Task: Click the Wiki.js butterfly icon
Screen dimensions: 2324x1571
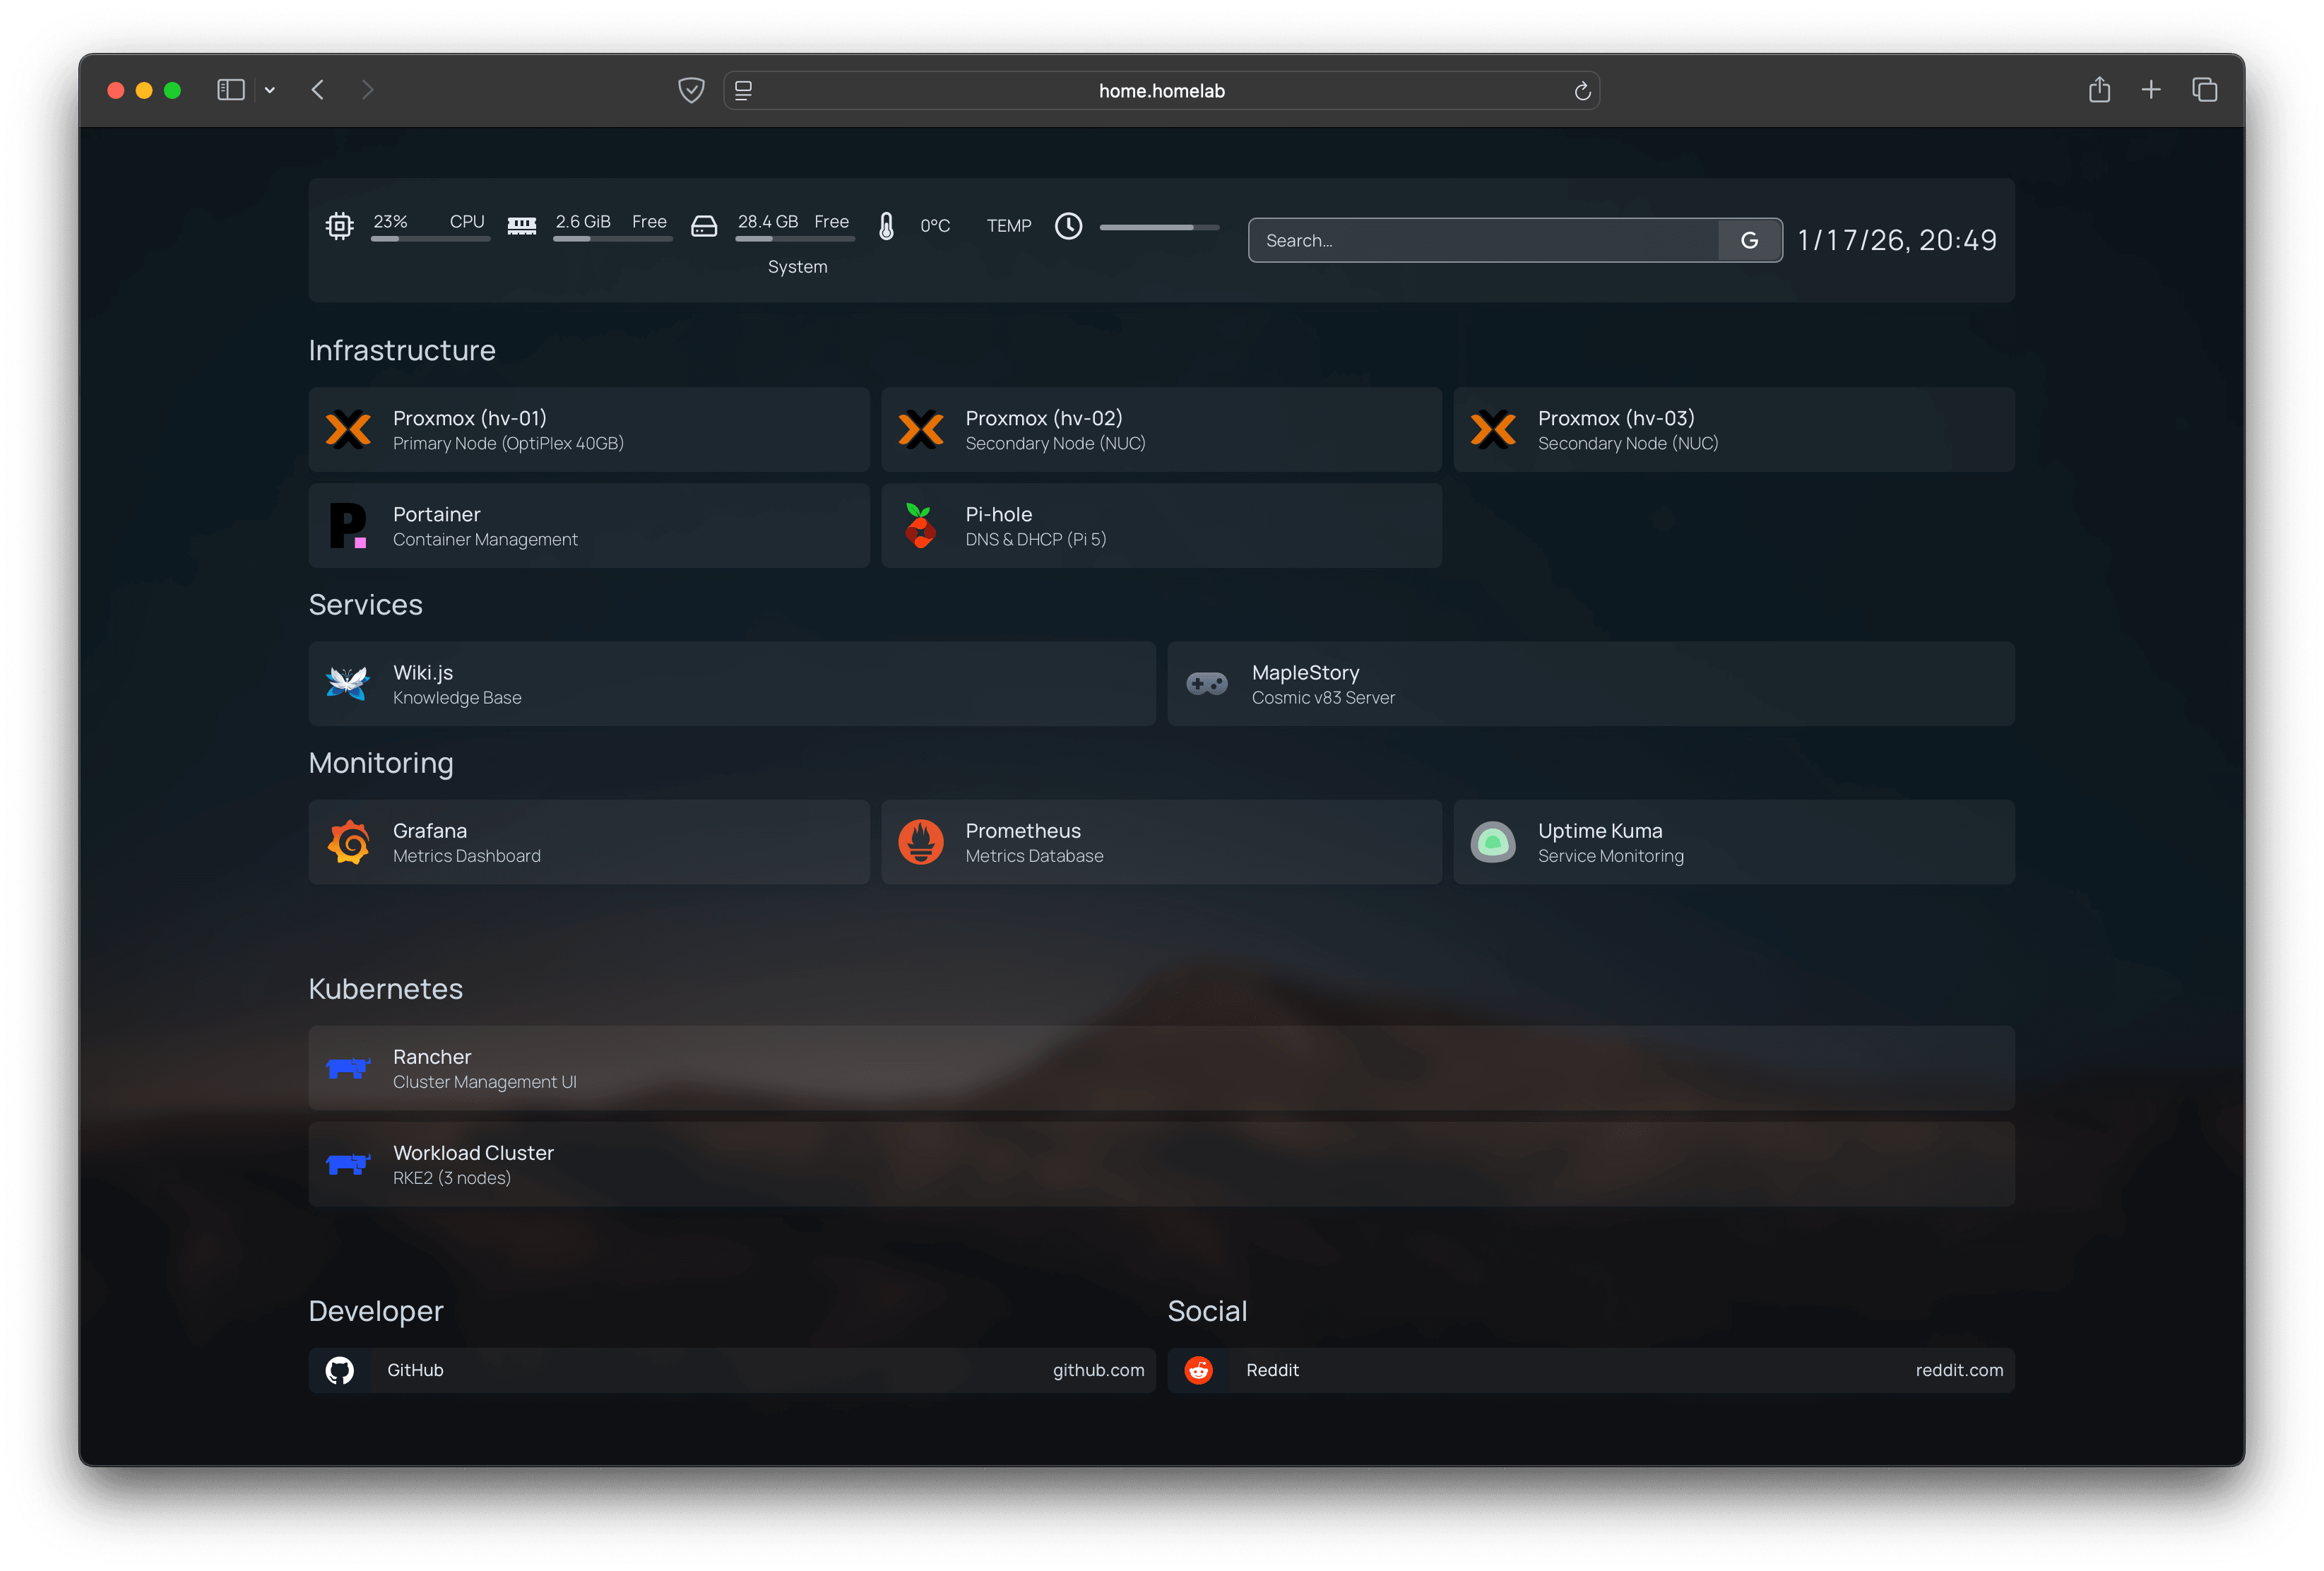Action: point(347,684)
